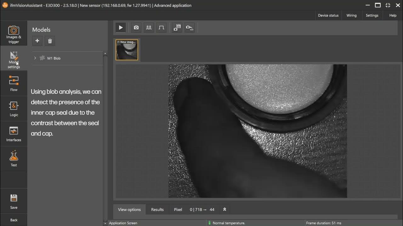Image resolution: width=403 pixels, height=226 pixels.
Task: Open Device status menu
Action: (x=328, y=15)
